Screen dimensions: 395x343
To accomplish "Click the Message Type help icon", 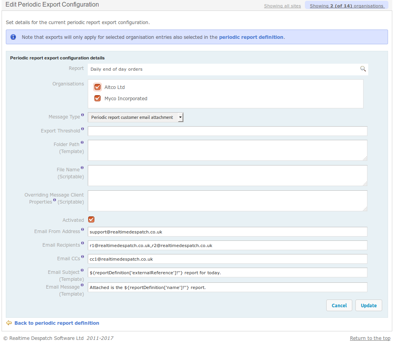I will (82, 115).
